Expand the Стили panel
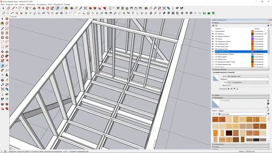The width and height of the screenshot is (272, 153). 241,147
